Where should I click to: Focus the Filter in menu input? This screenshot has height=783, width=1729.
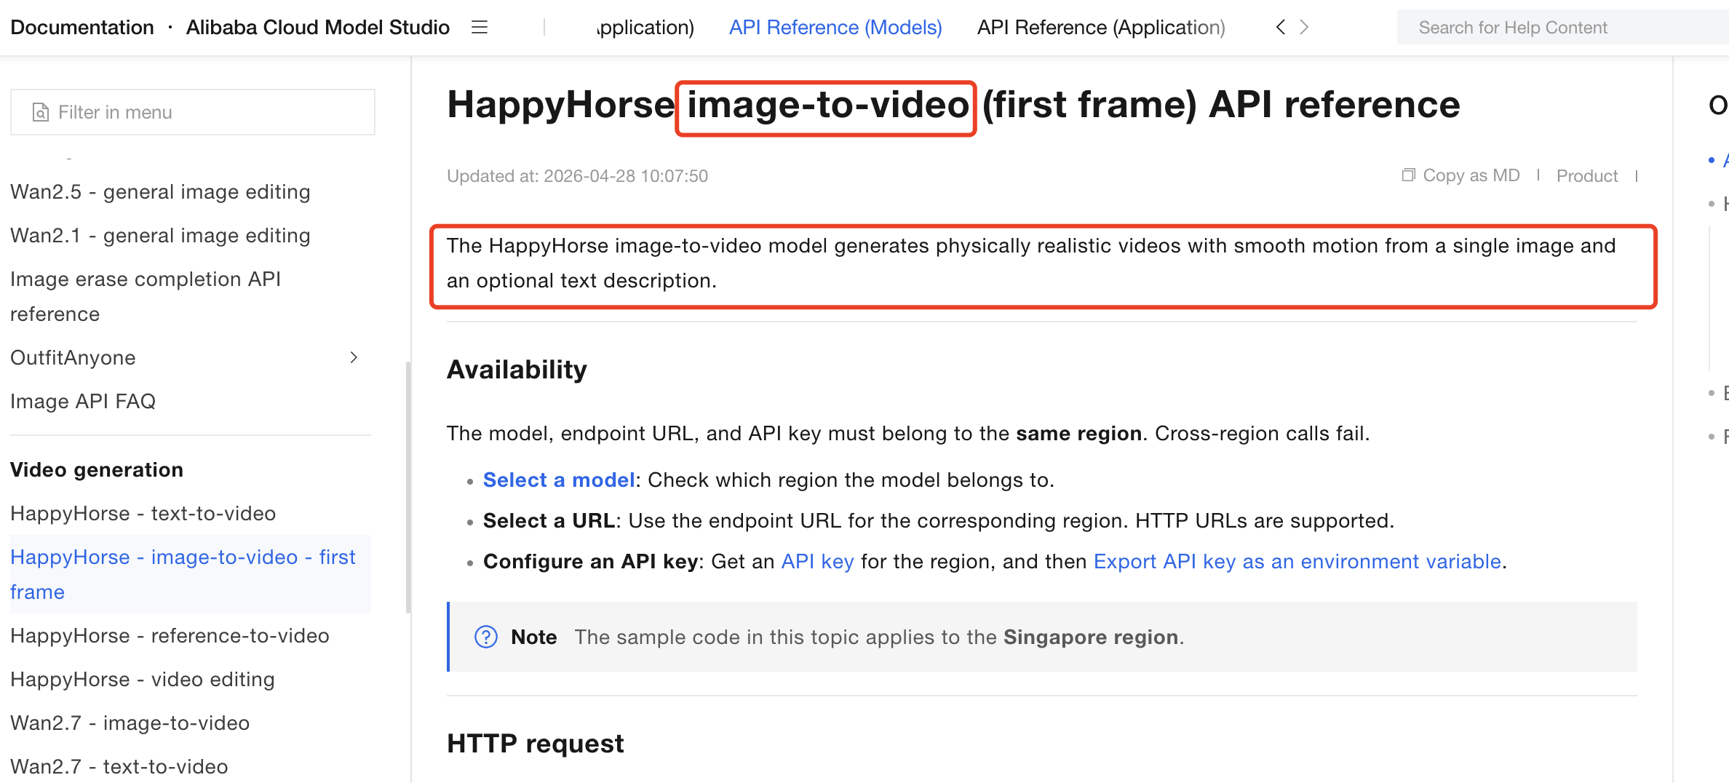point(193,112)
